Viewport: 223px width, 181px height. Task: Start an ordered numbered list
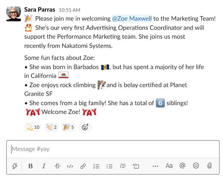(x=97, y=166)
